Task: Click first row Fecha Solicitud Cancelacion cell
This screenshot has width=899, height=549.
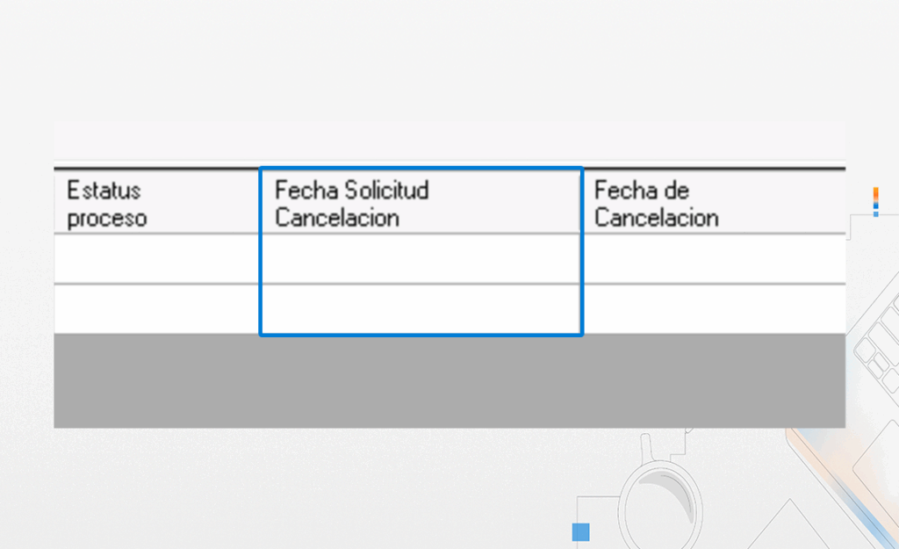Action: pyautogui.click(x=421, y=258)
